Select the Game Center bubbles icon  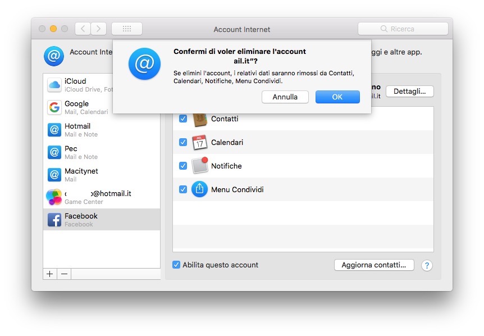[54, 197]
